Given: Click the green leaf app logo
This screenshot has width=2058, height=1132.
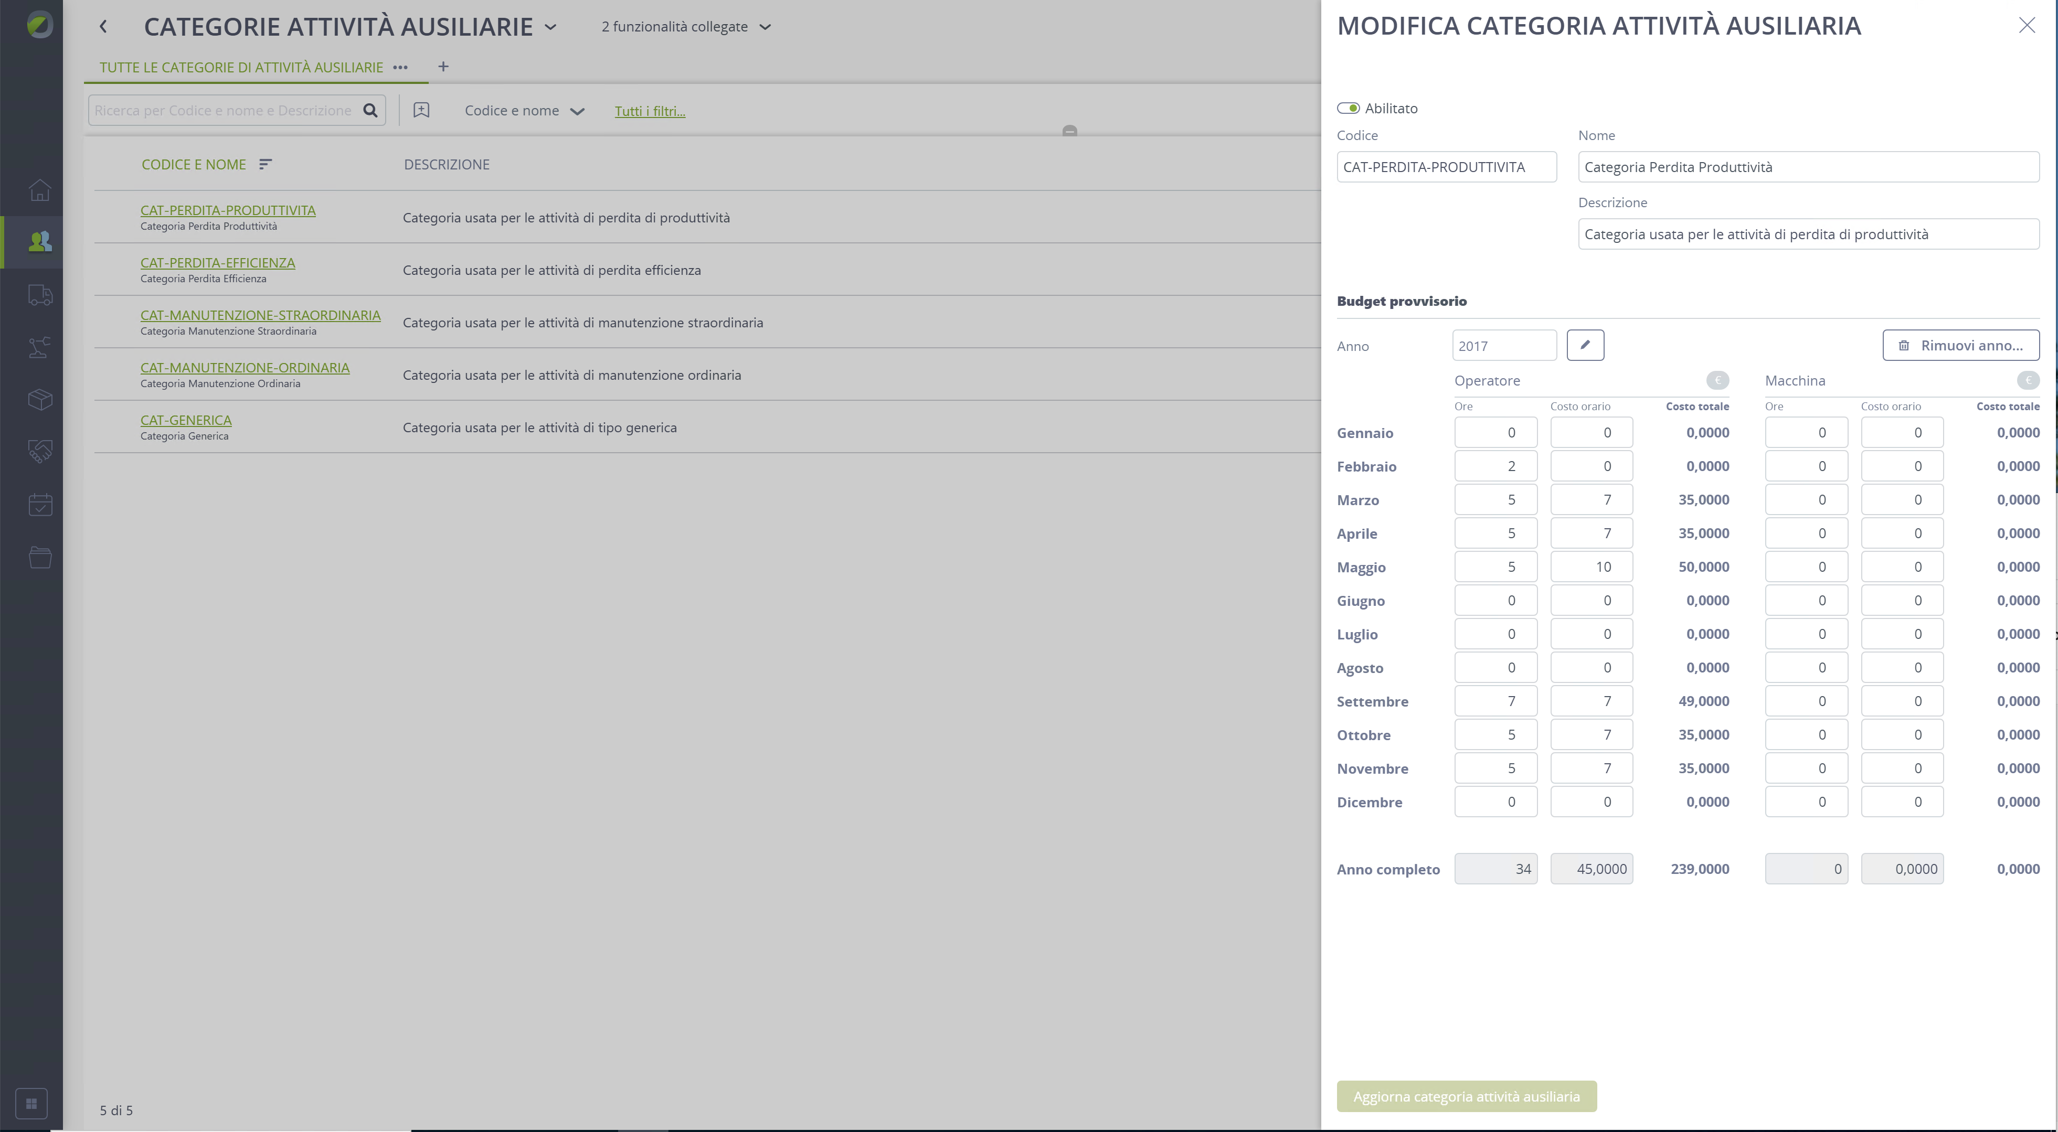Looking at the screenshot, I should (x=39, y=25).
